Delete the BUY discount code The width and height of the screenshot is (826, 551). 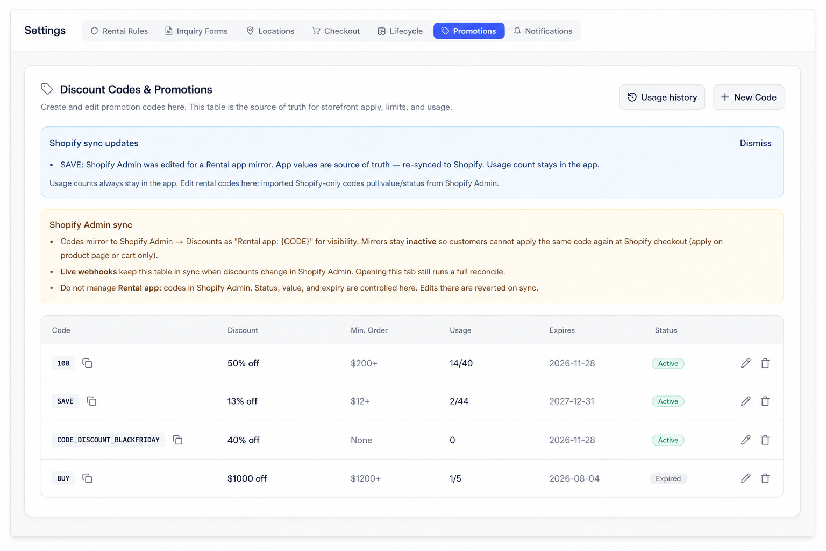(765, 478)
